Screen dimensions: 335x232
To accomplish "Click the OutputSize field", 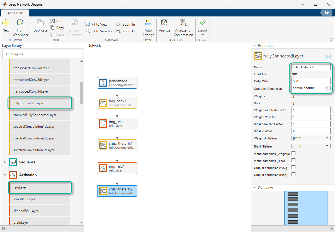I will [311, 81].
